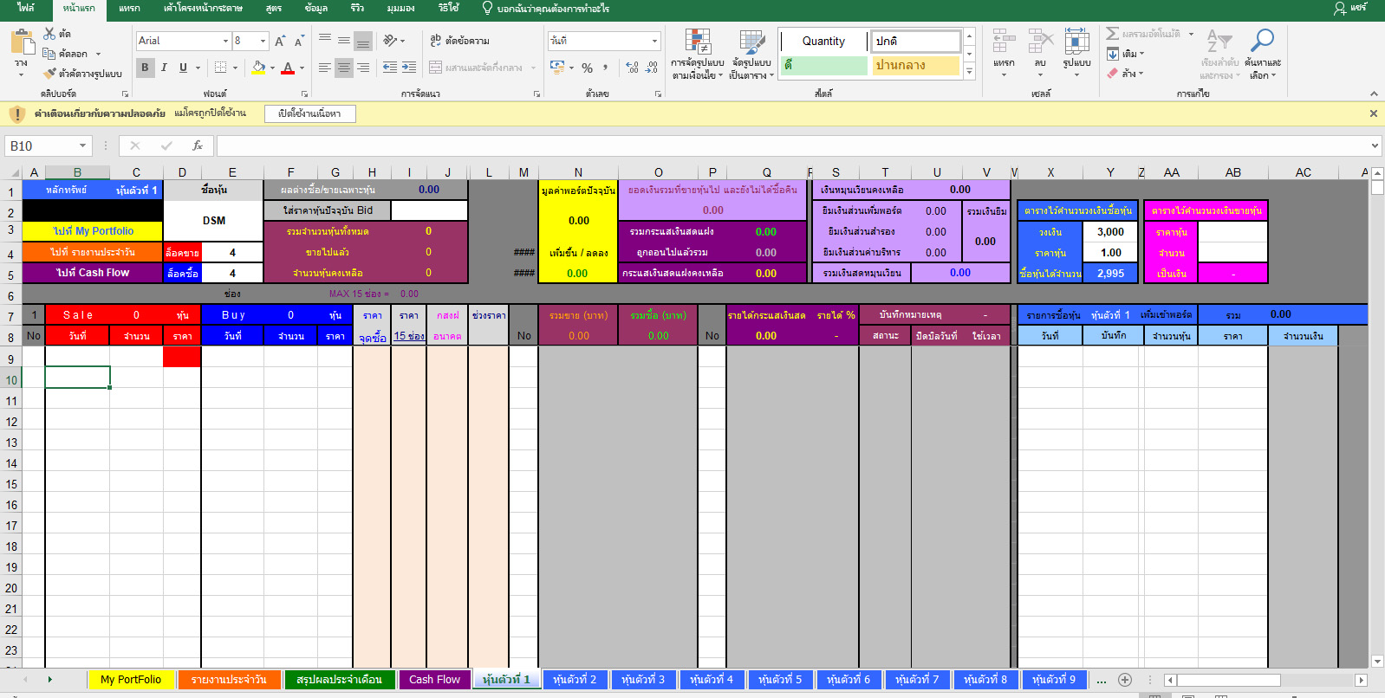Click the increase decimal icon

632,68
